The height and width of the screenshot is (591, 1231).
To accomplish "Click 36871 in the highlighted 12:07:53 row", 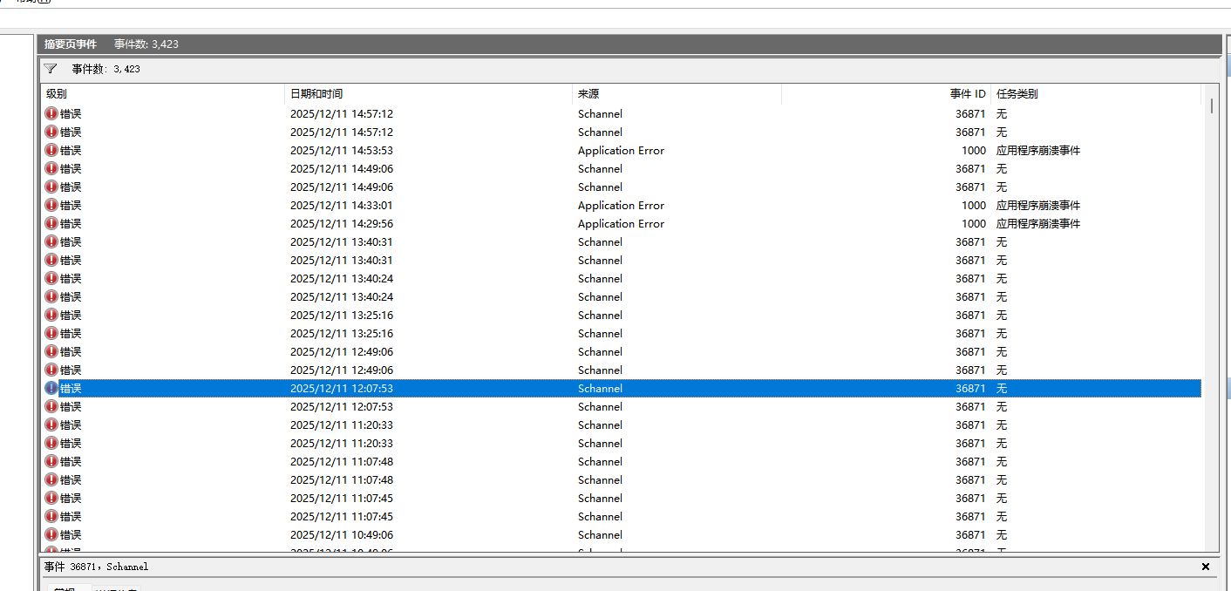I will click(970, 389).
